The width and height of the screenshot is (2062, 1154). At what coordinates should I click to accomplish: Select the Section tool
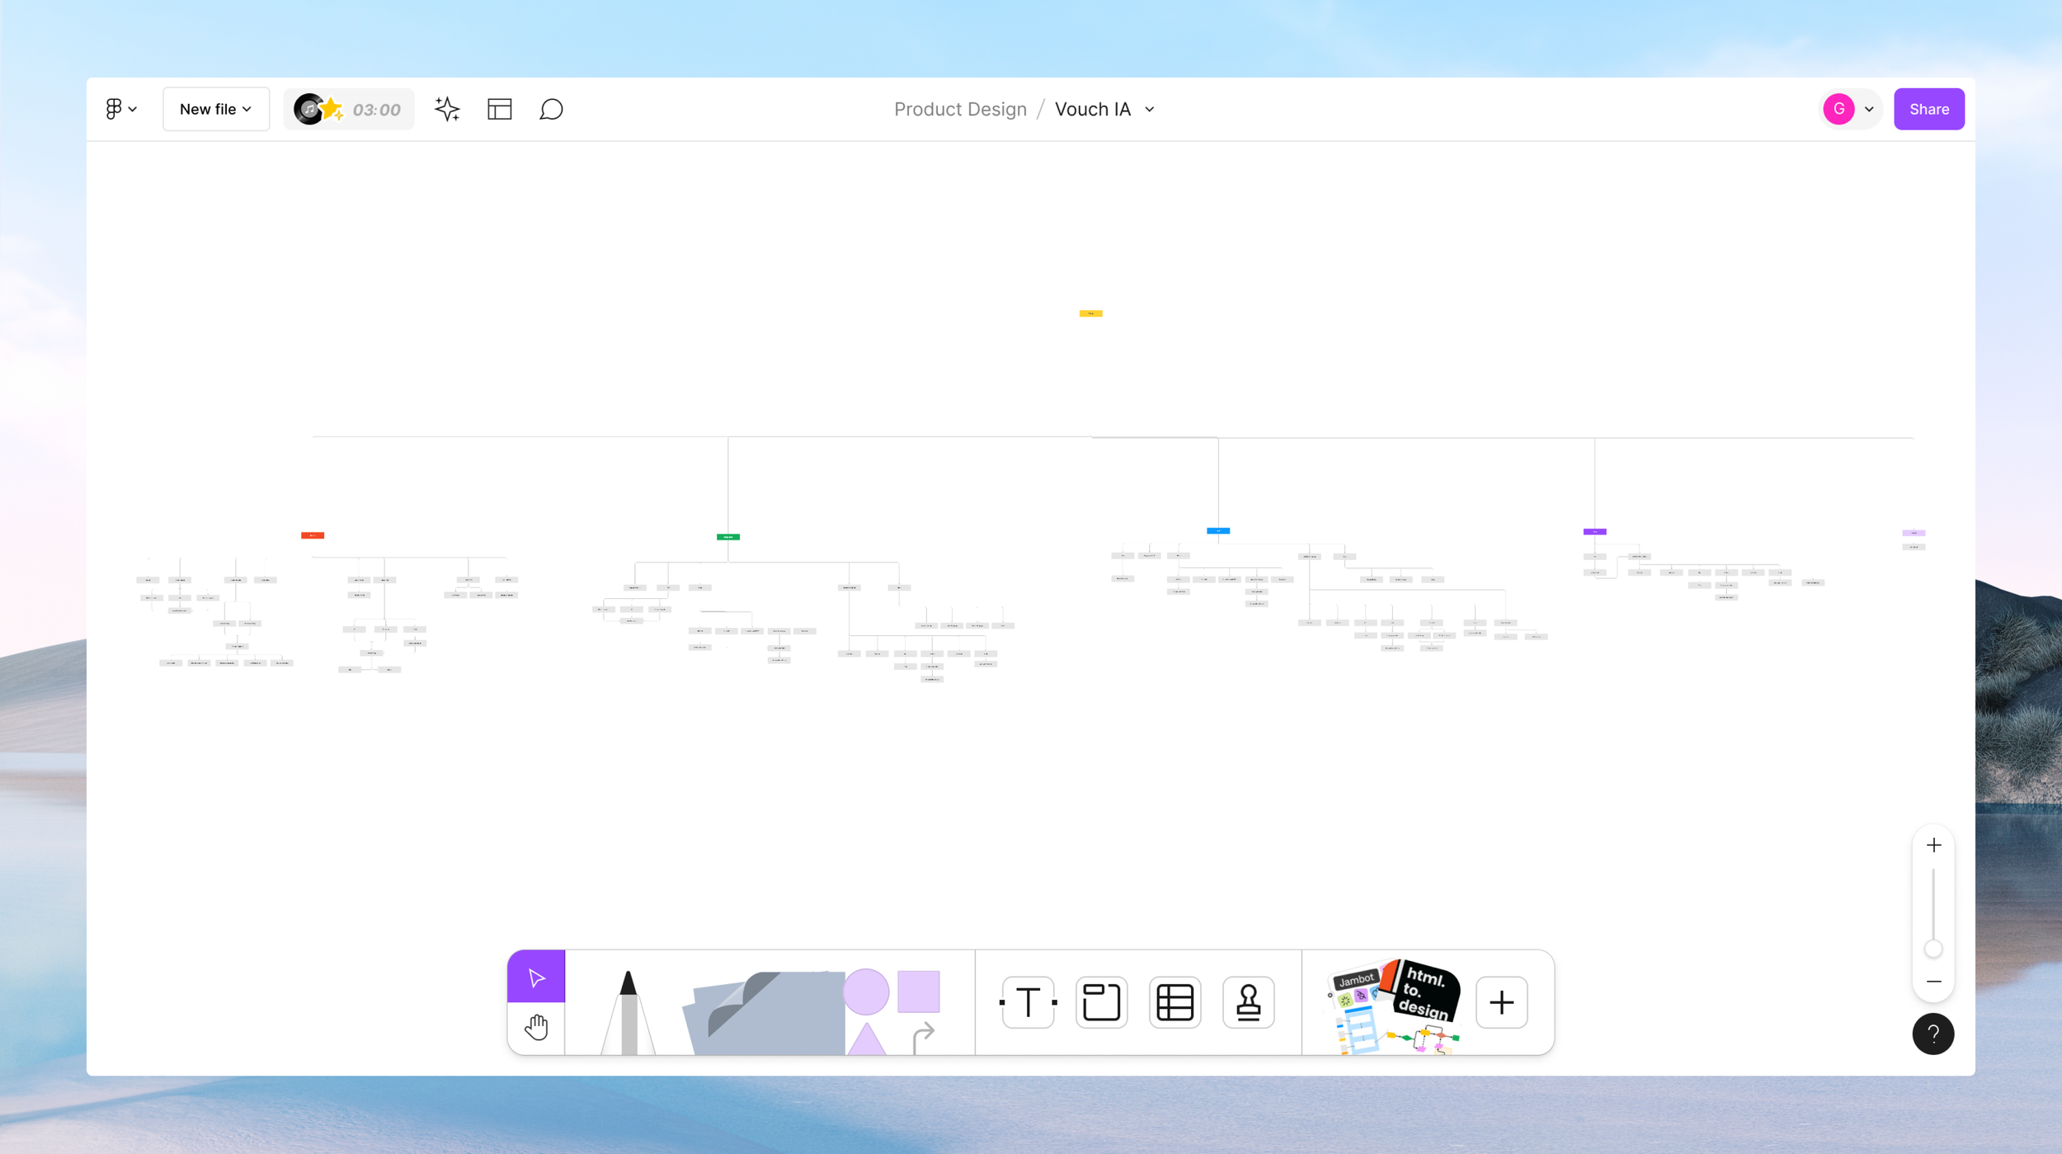(1101, 1002)
